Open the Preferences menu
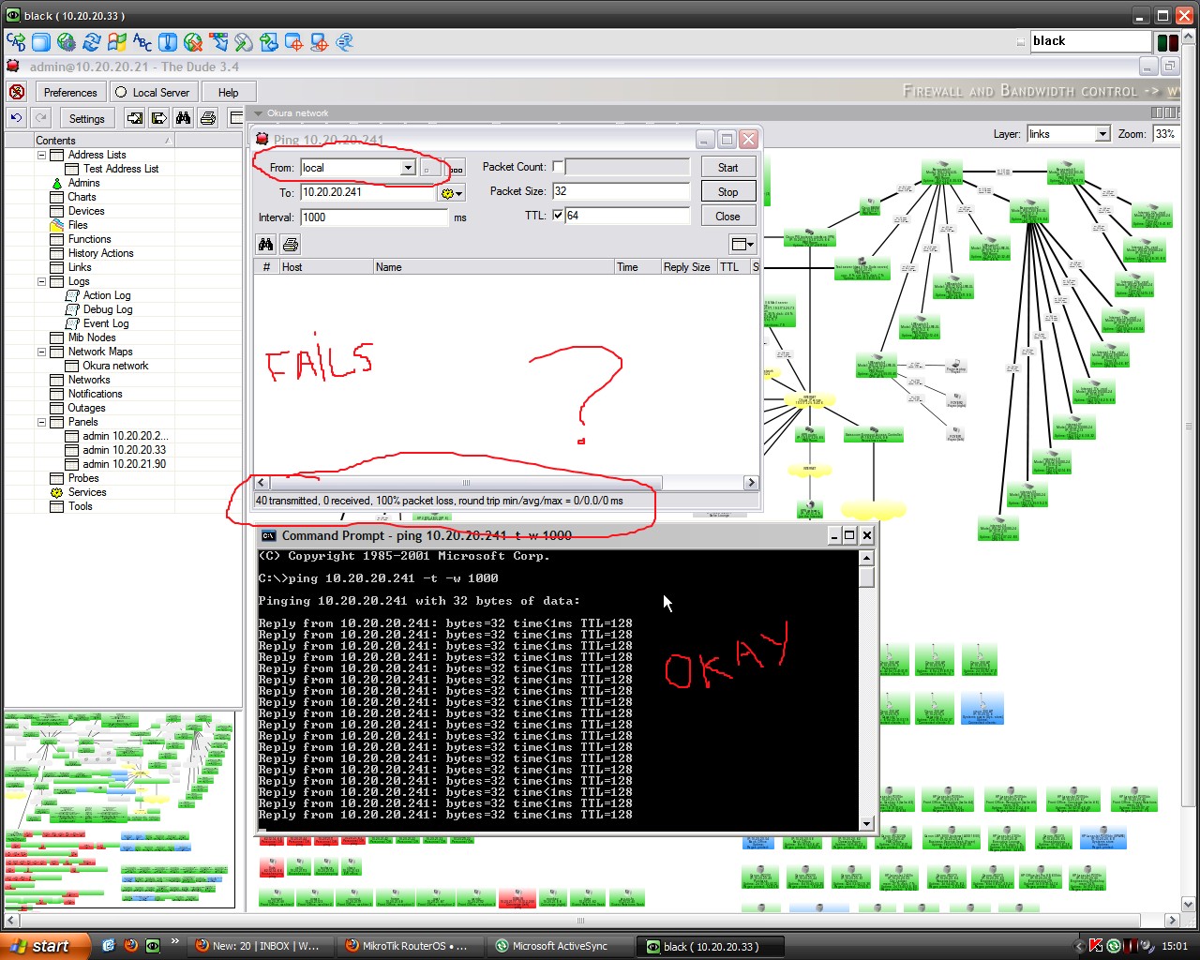Screen dimensions: 1200x960 (70, 92)
